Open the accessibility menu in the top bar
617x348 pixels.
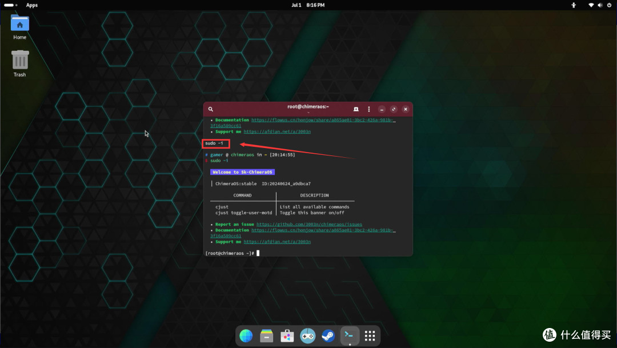click(x=574, y=5)
